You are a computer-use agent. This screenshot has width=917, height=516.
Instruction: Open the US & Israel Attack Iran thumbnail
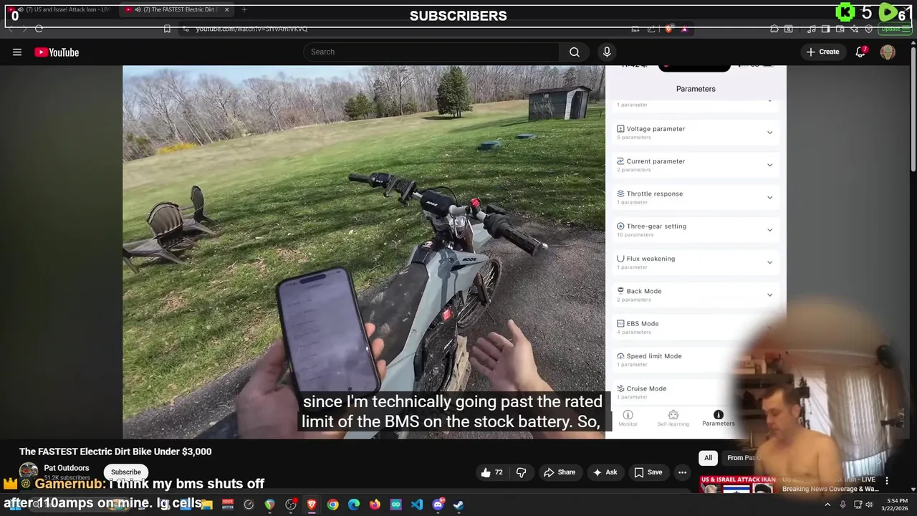point(738,484)
